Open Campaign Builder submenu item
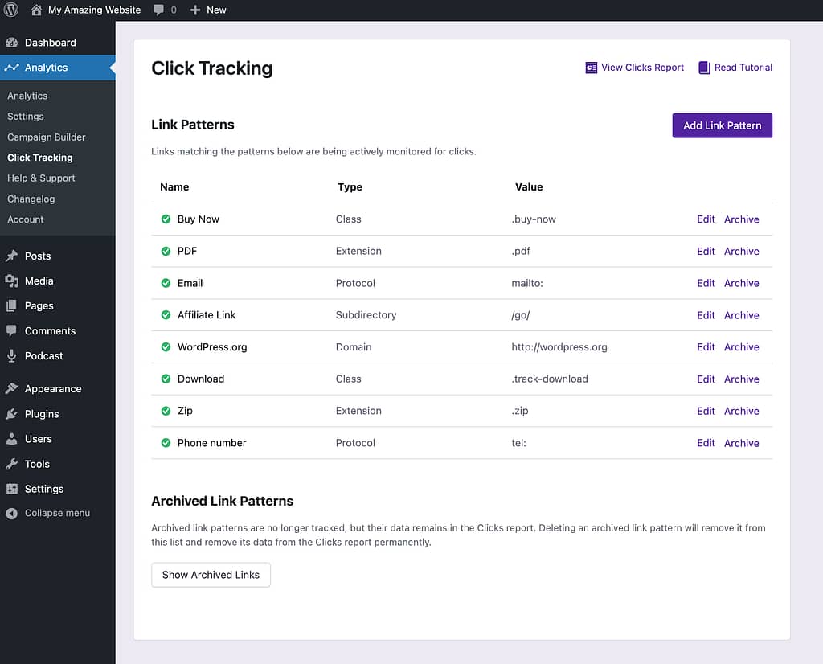This screenshot has width=823, height=664. click(46, 137)
